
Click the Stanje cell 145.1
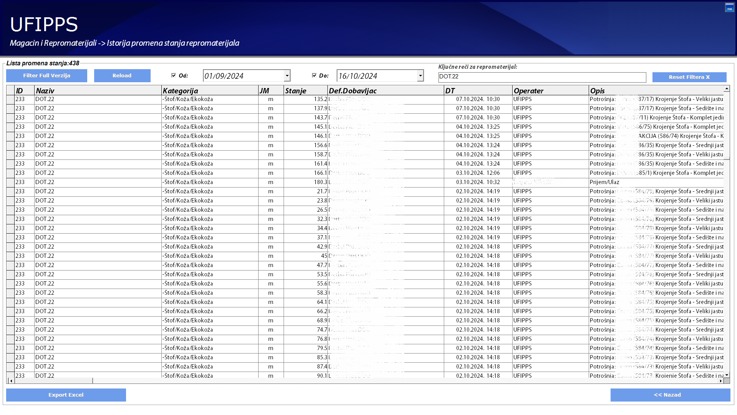[306, 127]
